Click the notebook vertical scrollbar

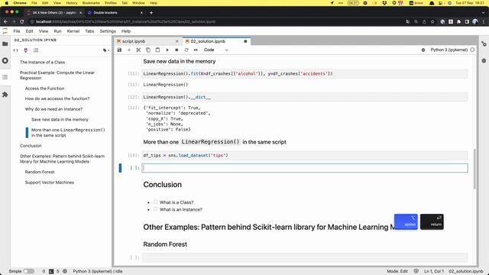[474, 169]
